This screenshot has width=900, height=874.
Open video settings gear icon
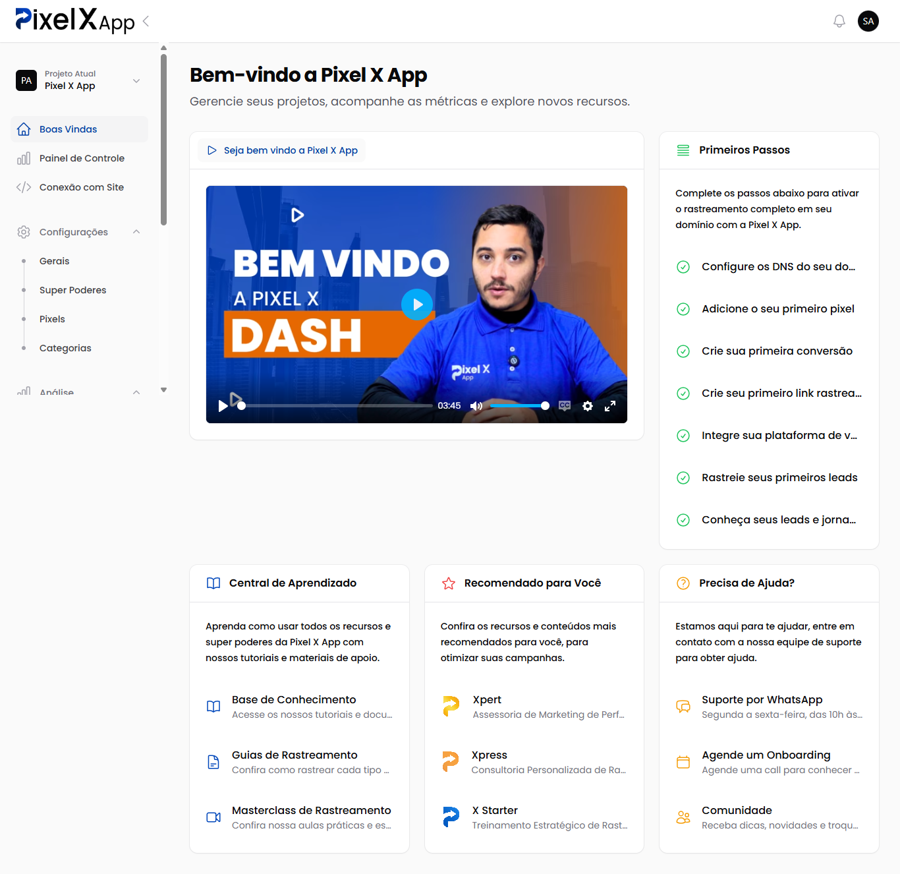588,406
